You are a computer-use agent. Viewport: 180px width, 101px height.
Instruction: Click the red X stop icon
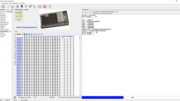tap(45, 6)
